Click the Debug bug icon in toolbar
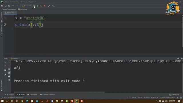 (37, 6)
